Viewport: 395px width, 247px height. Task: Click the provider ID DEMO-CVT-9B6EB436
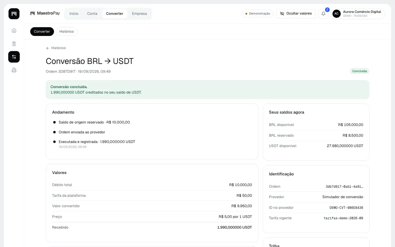pyautogui.click(x=346, y=208)
